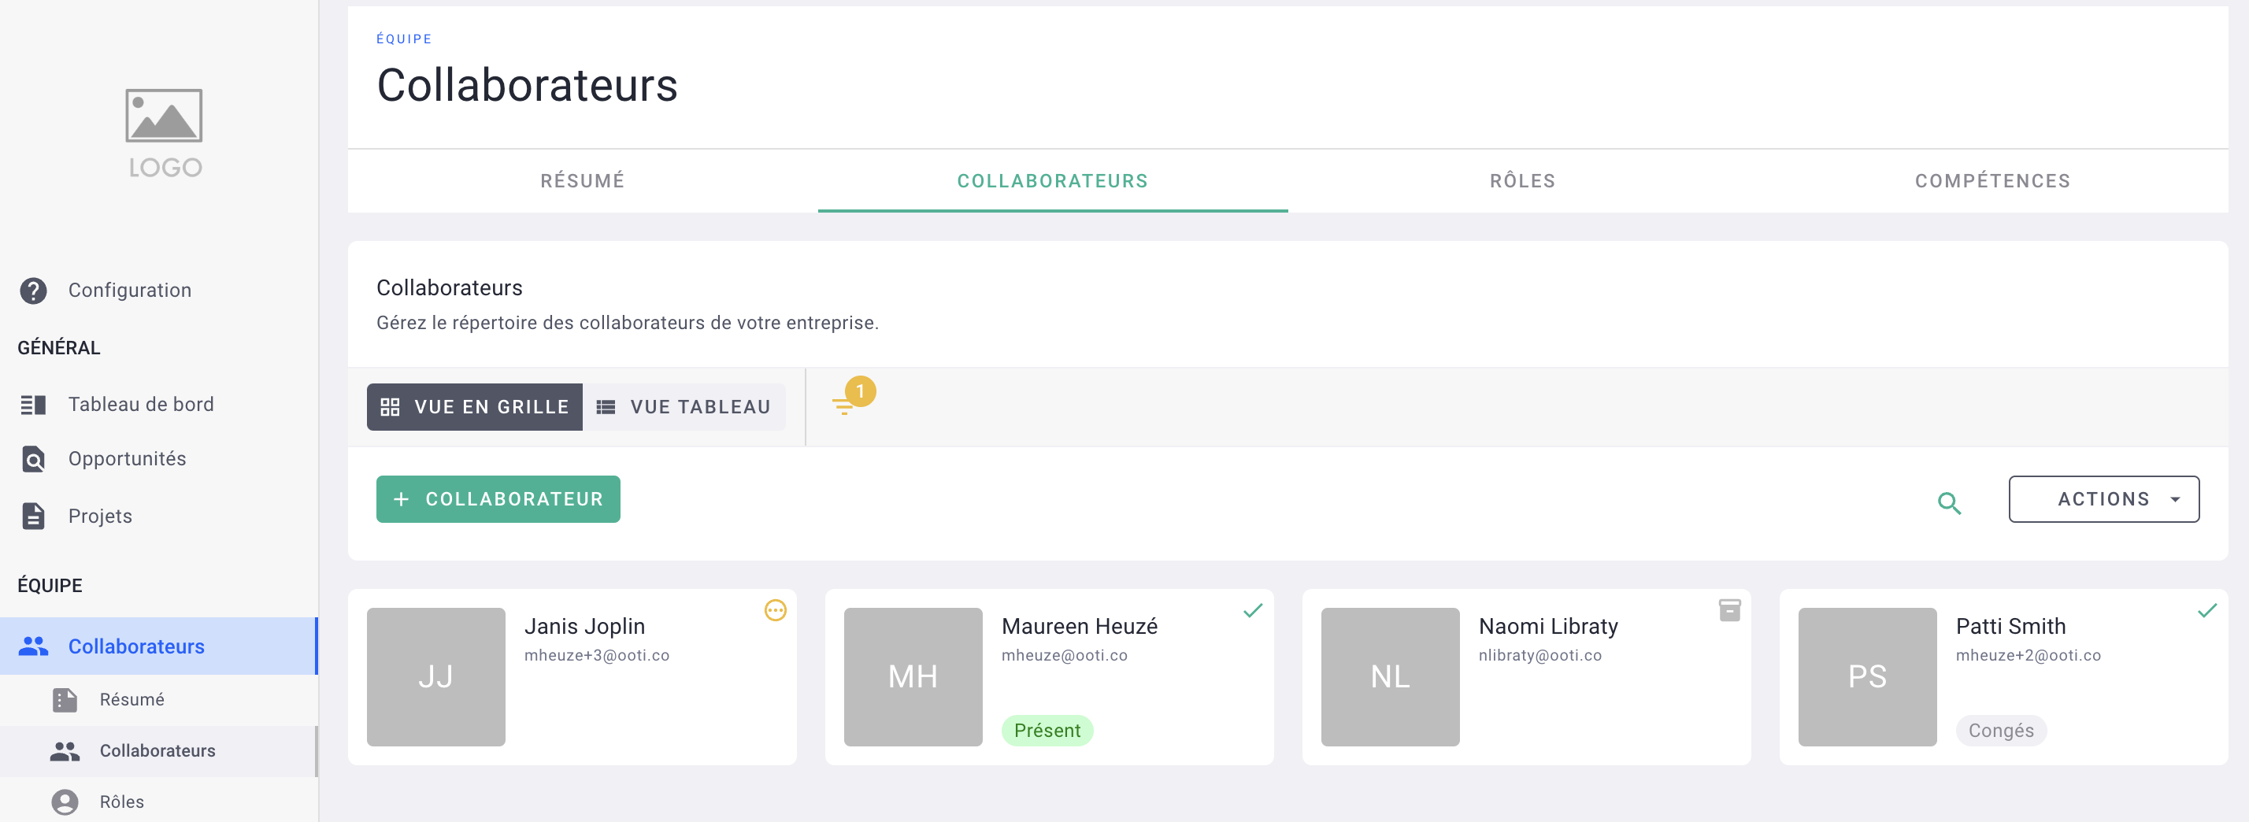Click the company logo placeholder image

coord(164,132)
